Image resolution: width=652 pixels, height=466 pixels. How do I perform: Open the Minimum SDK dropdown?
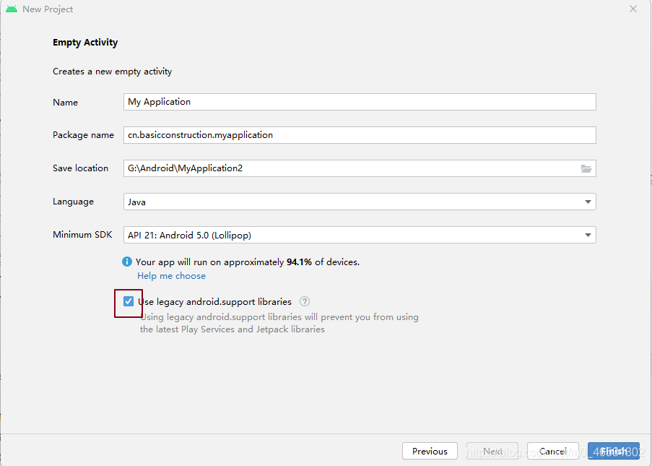point(360,235)
